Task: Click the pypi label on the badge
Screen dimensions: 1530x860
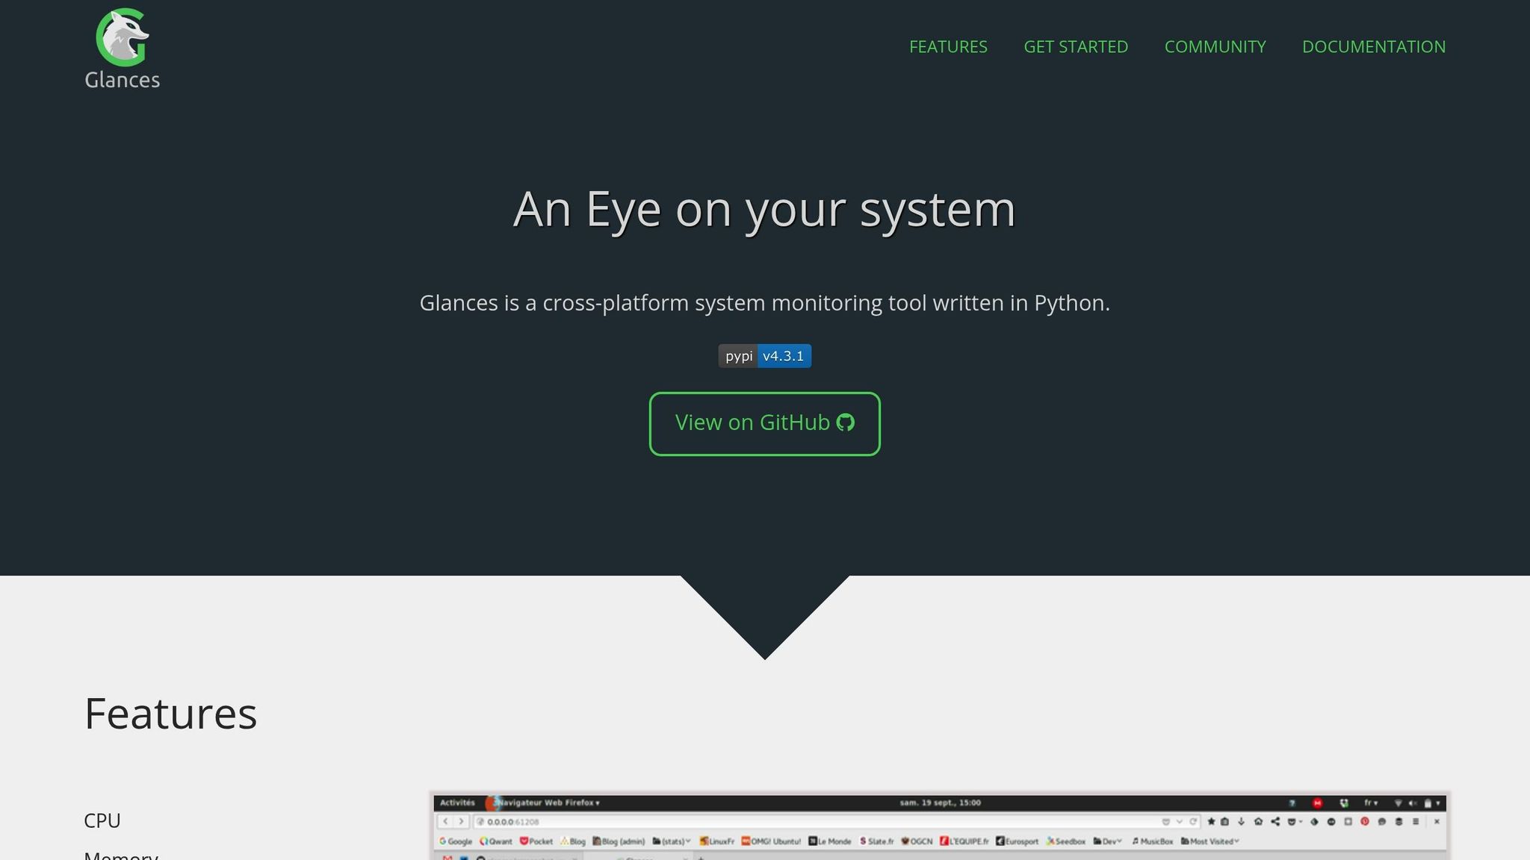Action: pyautogui.click(x=738, y=356)
